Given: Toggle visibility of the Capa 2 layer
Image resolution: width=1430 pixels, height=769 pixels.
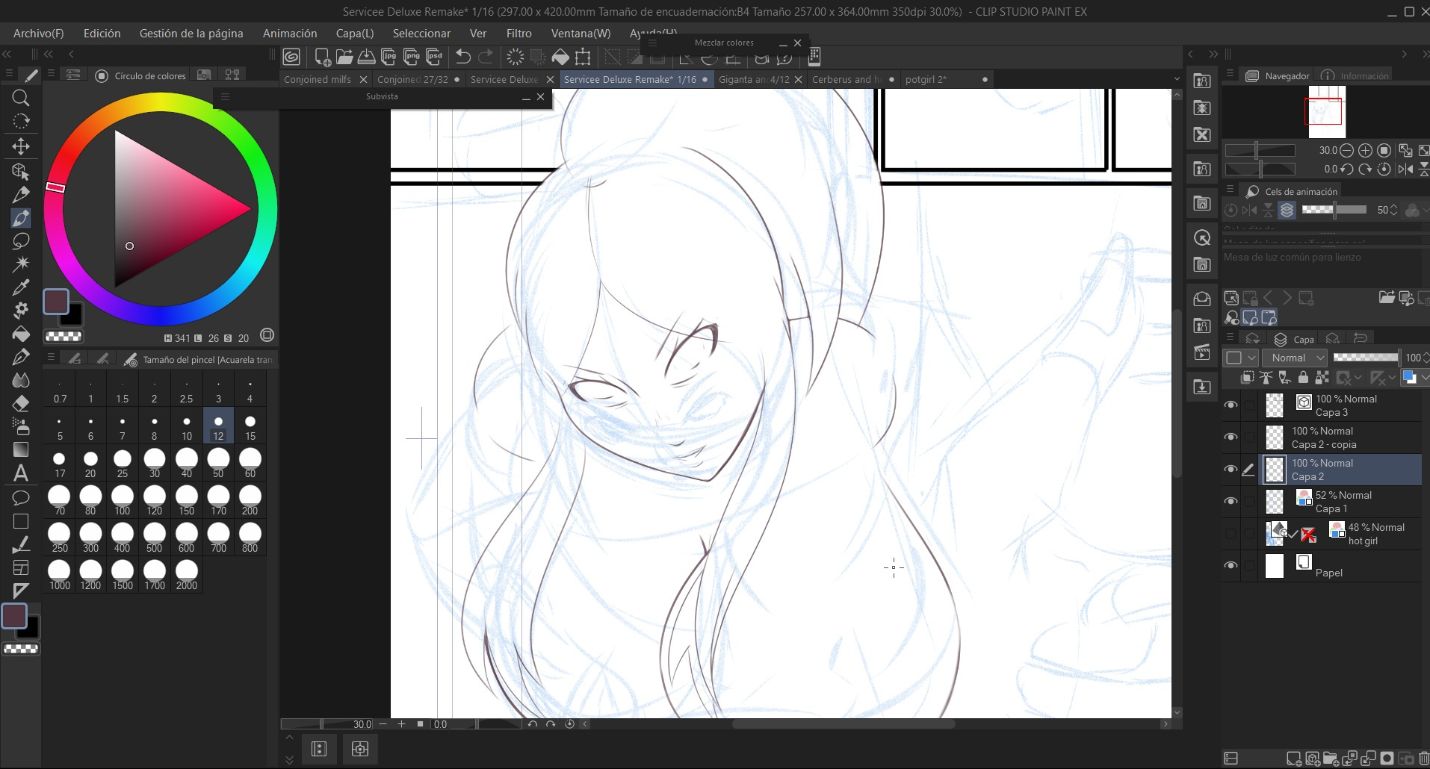Looking at the screenshot, I should click(x=1231, y=470).
